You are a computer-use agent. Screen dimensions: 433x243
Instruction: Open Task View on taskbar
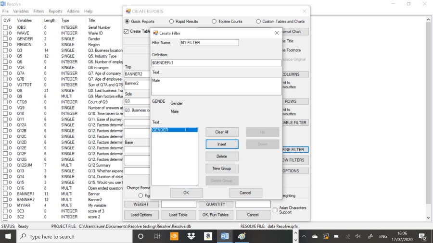pos(157,236)
